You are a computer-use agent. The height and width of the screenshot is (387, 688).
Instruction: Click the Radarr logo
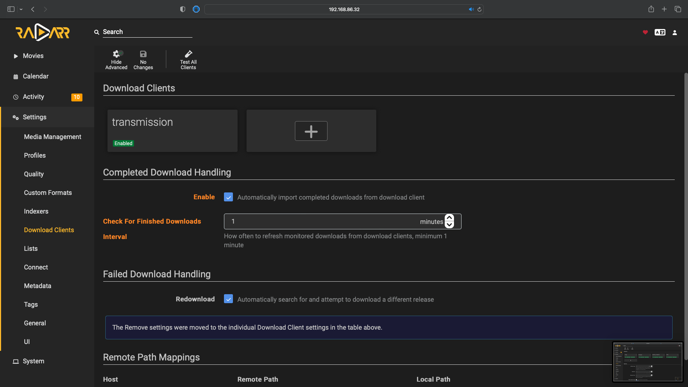tap(43, 32)
